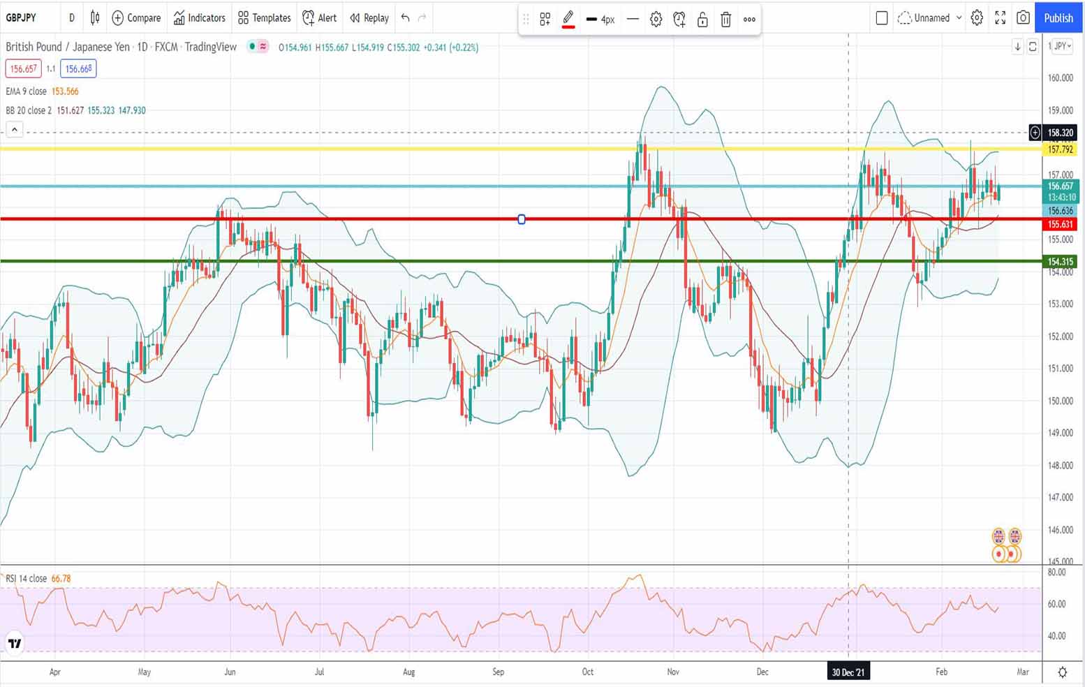
Task: Open the red line color picker
Action: [568, 20]
